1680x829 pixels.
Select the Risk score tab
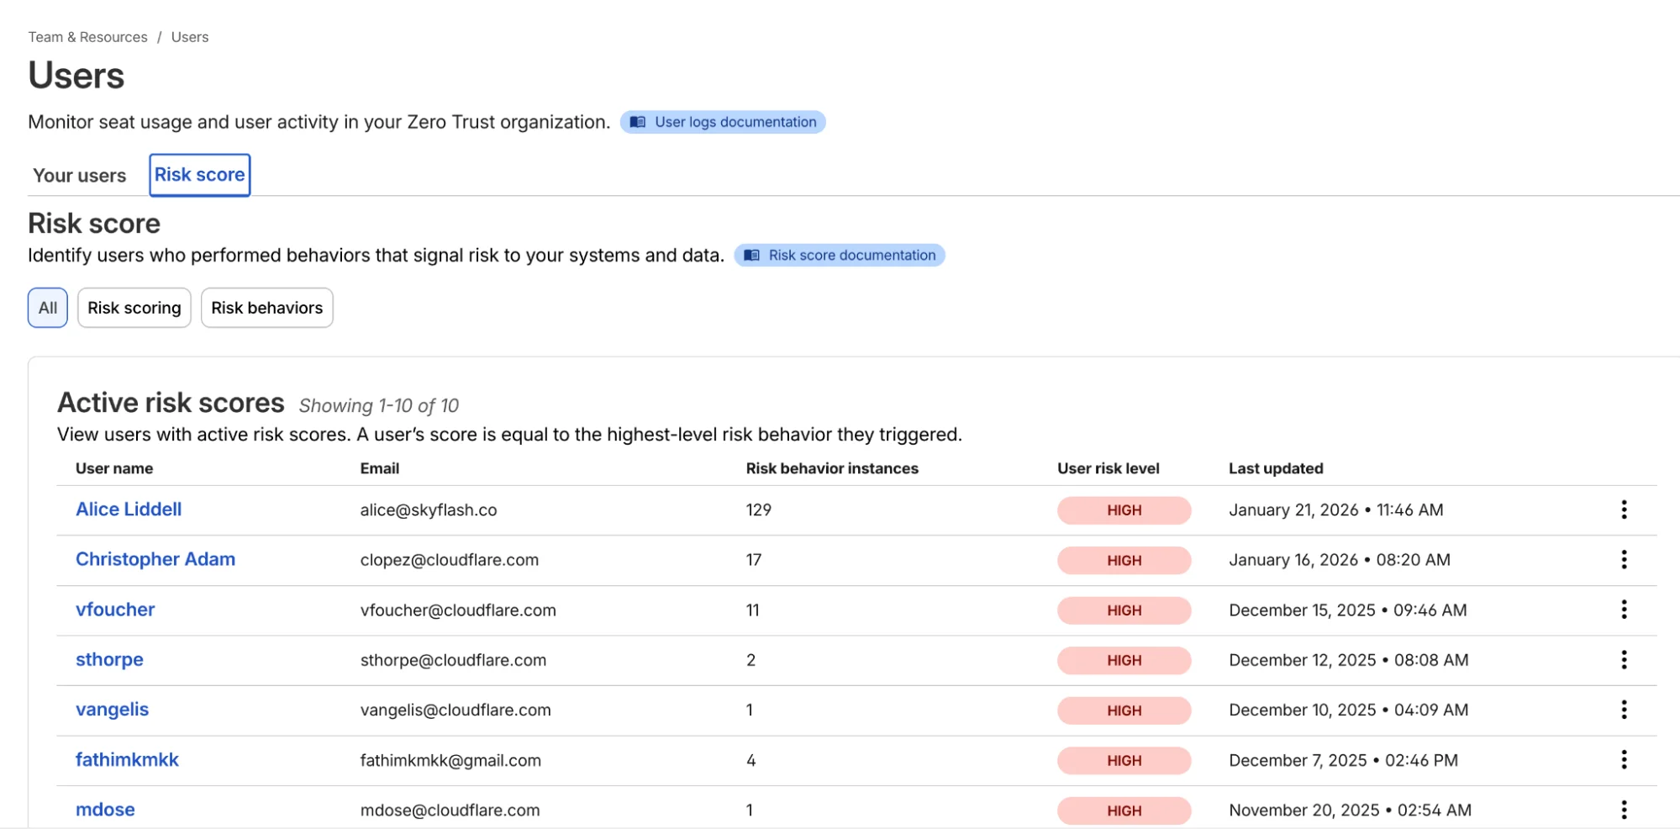point(199,174)
